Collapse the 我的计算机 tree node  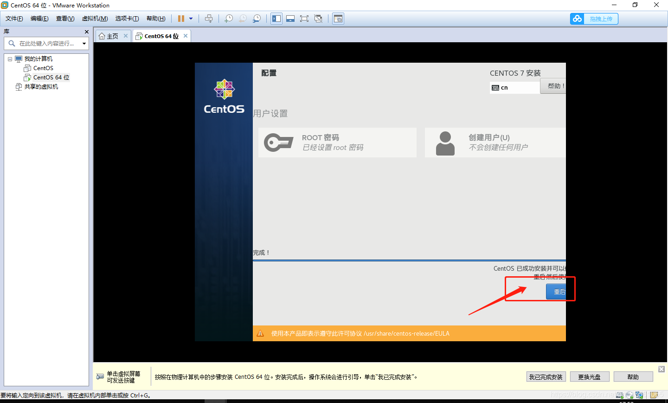10,59
